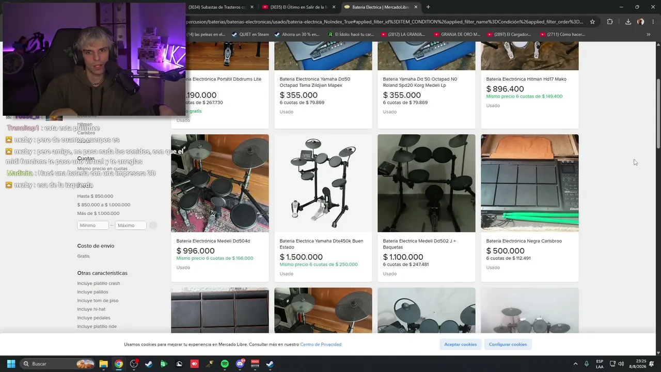Show hidden system tray icons

tap(575, 364)
